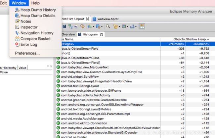The height and width of the screenshot is (138, 215).
Task: Expand the query browser dropdown arrow
Action: (102, 26)
